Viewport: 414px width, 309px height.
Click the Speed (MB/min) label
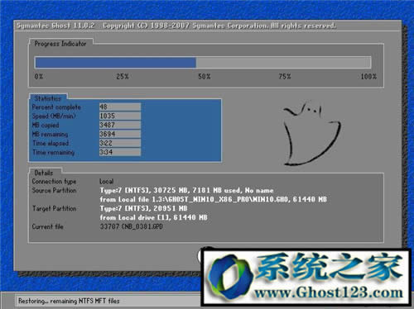click(54, 116)
